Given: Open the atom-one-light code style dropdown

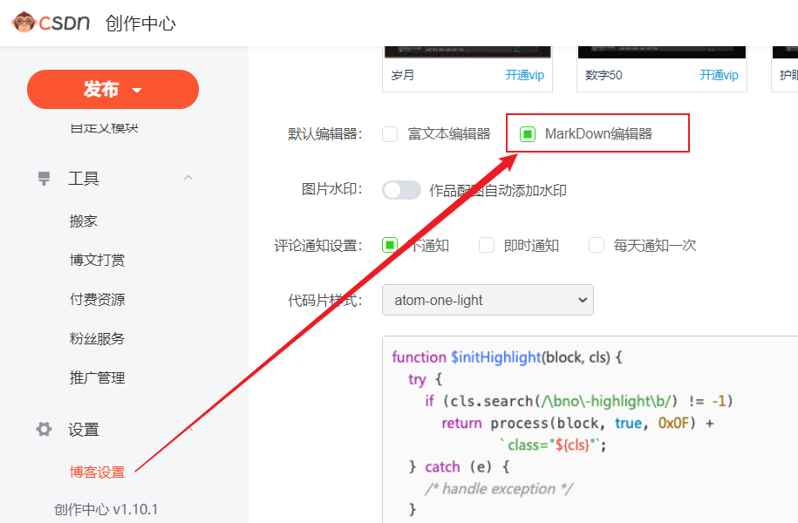Looking at the screenshot, I should coord(488,299).
